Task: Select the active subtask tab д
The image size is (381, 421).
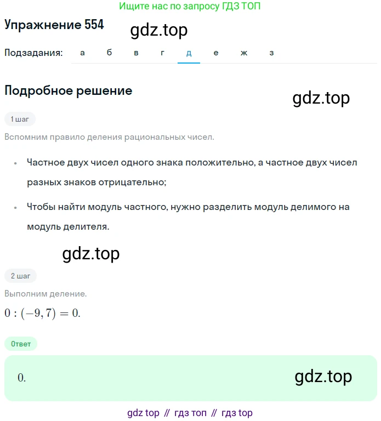Action: click(189, 53)
